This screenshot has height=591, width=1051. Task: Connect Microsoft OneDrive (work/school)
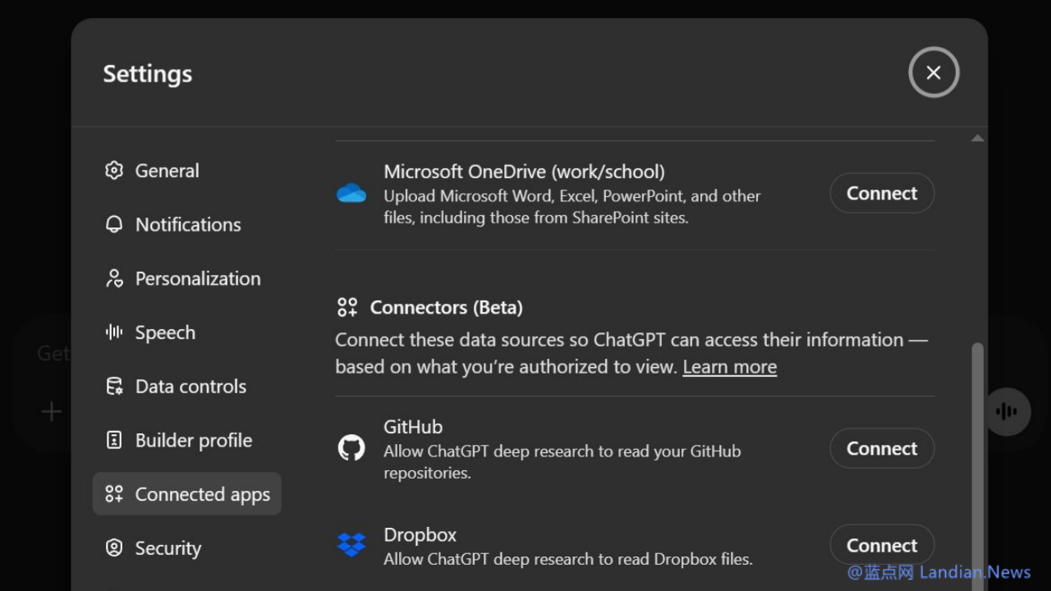882,193
